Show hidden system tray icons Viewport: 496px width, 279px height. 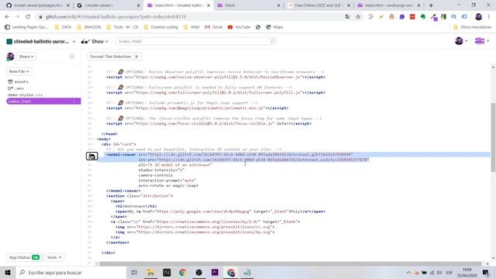408,272
